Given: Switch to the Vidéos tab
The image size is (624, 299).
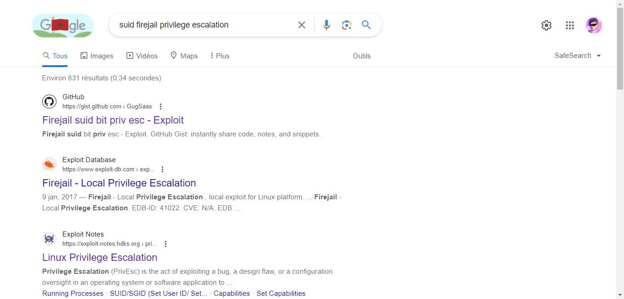Looking at the screenshot, I should click(142, 56).
